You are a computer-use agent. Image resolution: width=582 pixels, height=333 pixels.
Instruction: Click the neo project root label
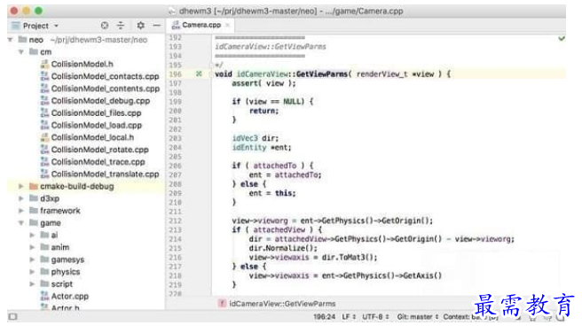tap(36, 40)
